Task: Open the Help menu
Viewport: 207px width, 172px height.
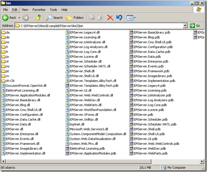Action: [64, 10]
